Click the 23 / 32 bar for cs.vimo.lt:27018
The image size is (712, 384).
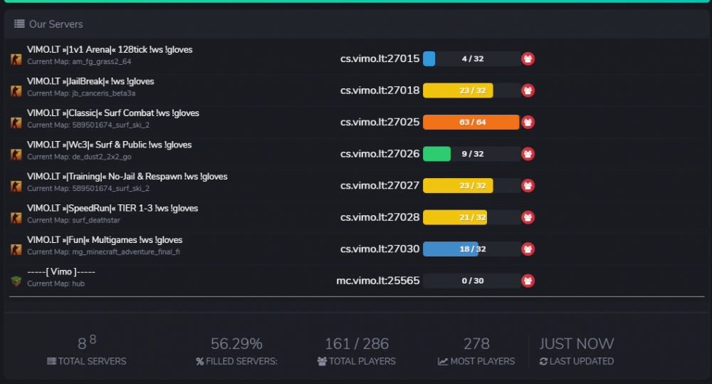click(472, 90)
